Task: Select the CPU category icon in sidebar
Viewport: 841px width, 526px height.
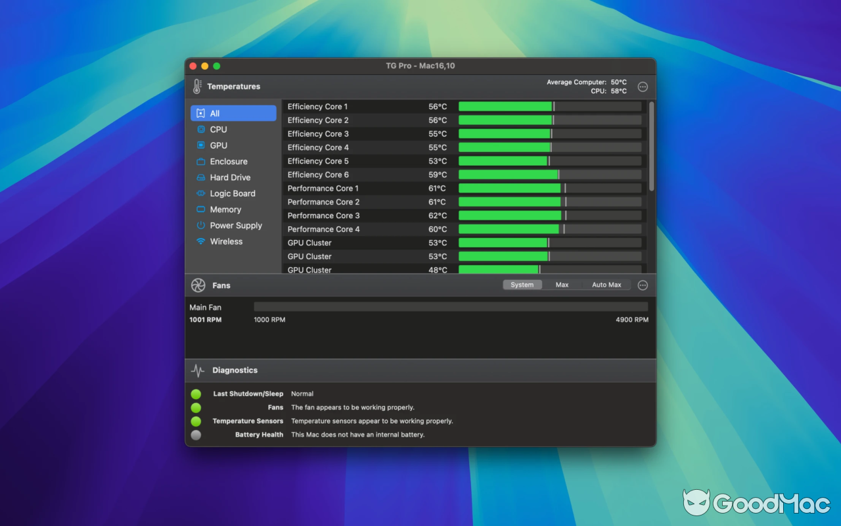Action: pyautogui.click(x=202, y=130)
